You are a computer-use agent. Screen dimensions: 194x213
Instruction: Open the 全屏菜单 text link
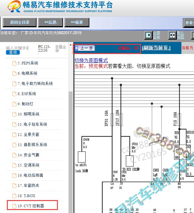pyautogui.click(x=157, y=35)
